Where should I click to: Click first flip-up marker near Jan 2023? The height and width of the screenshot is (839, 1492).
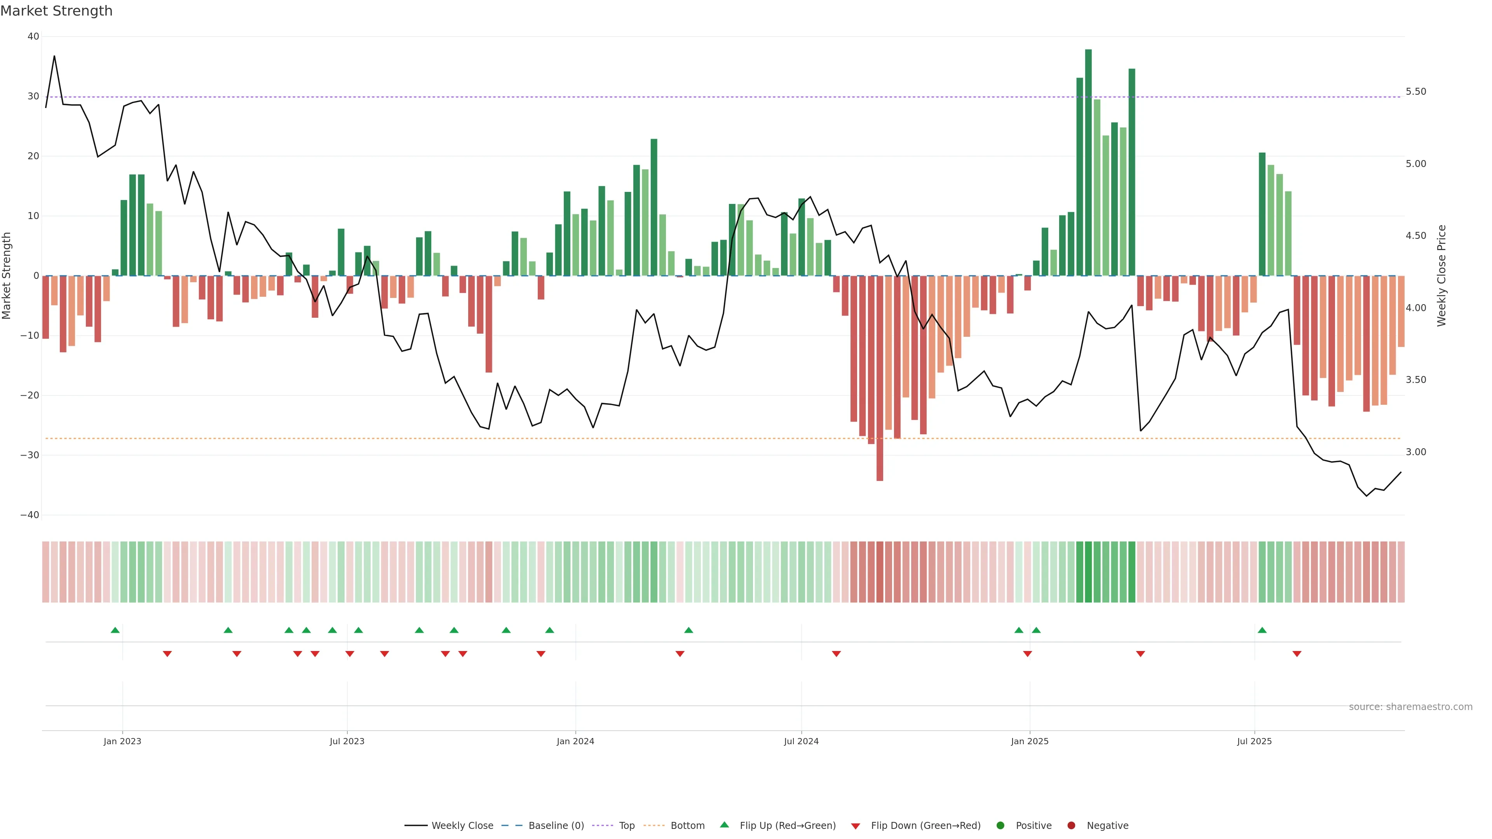point(115,630)
